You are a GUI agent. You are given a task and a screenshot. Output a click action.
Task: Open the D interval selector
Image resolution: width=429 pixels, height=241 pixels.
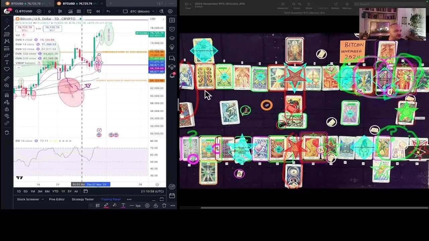(49, 11)
